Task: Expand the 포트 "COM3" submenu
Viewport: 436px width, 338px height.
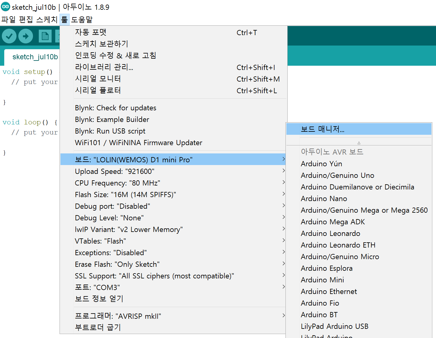Action: click(x=173, y=288)
